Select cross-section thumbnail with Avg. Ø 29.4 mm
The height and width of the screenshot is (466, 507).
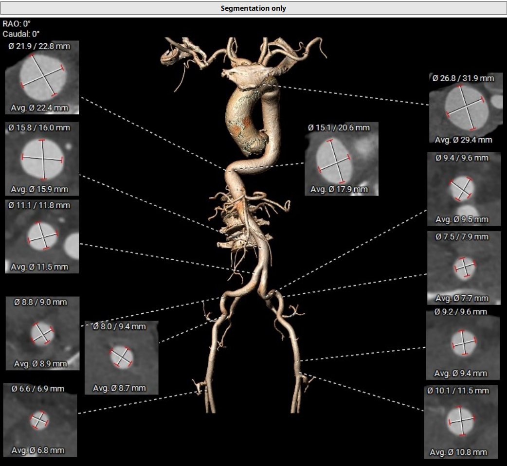tap(466, 108)
